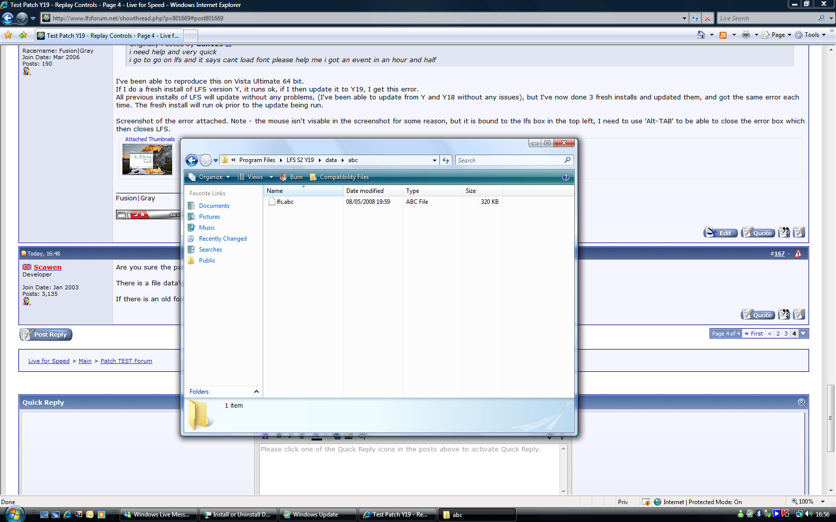Screen dimensions: 836x522
Task: Open the zoom level 100% control
Action: pyautogui.click(x=808, y=502)
